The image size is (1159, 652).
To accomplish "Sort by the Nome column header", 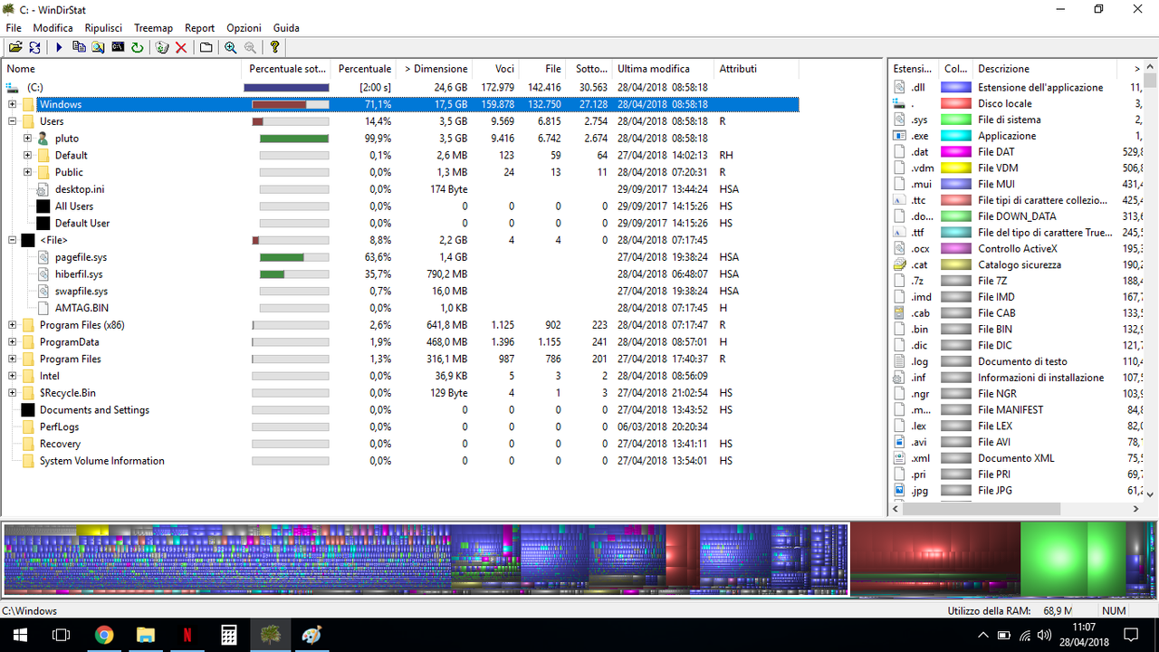I will [x=122, y=69].
